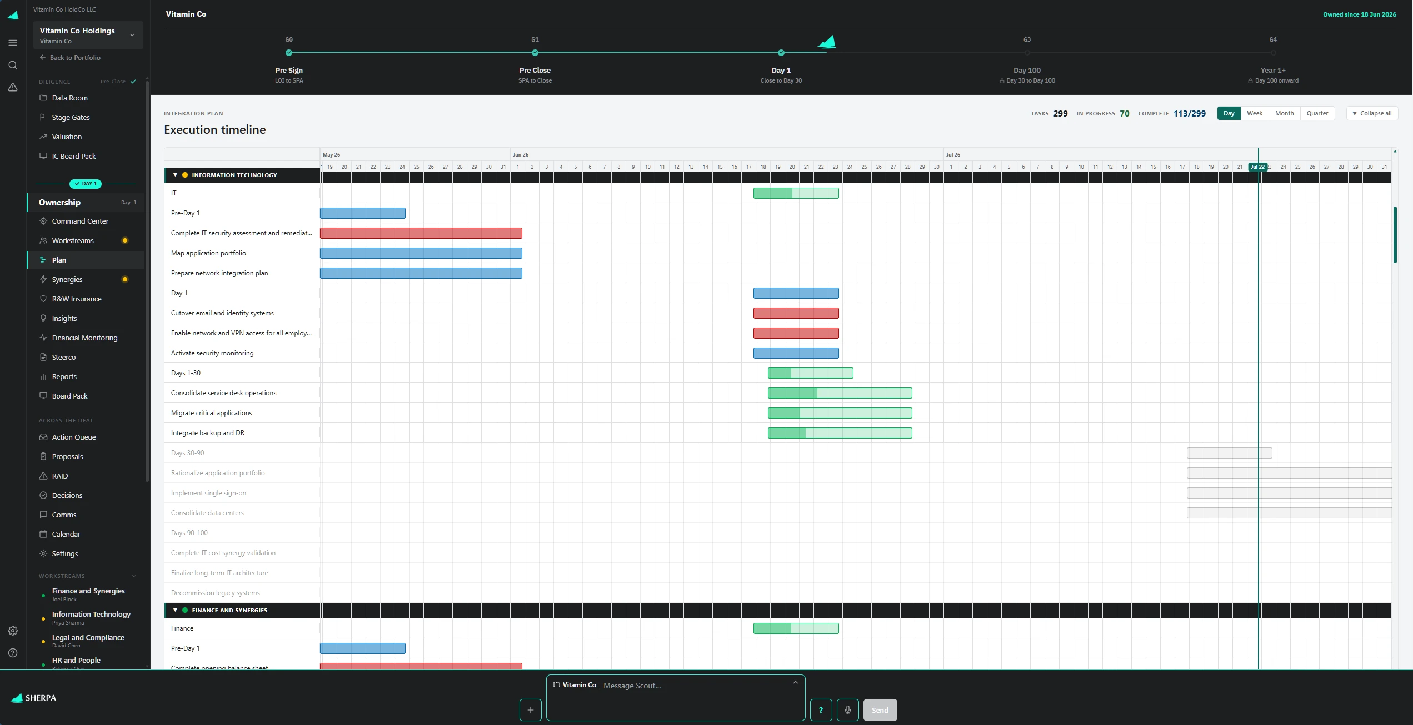Click the SHERPA logo
Image resolution: width=1413 pixels, height=725 pixels.
click(x=33, y=698)
